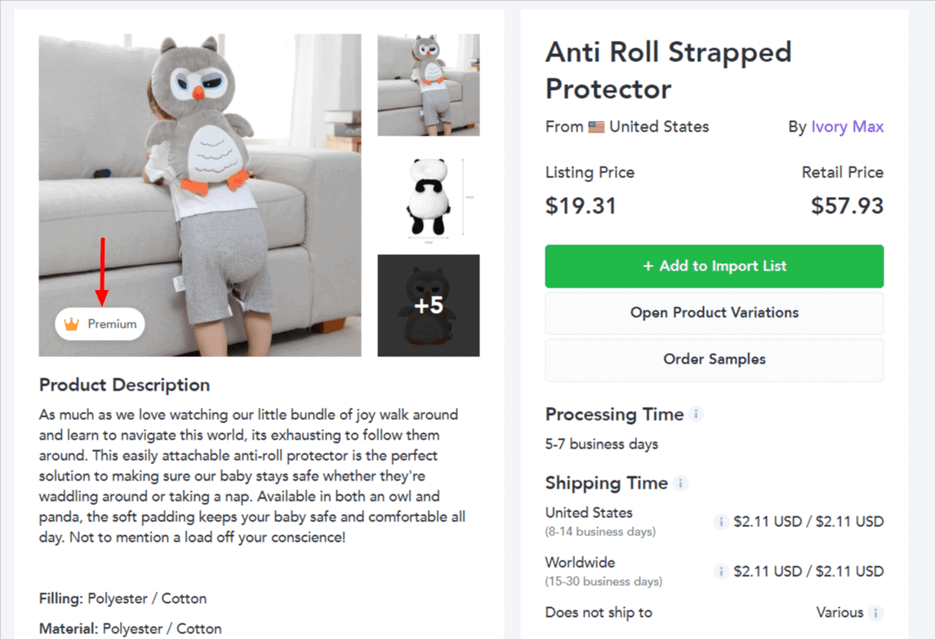Click the Anti Roll Strapped Protector title
Viewport: 935px width, 639px height.
pos(668,70)
